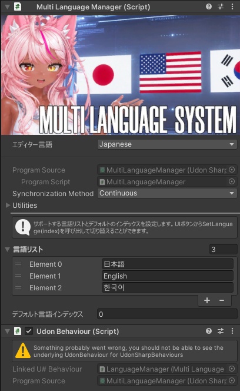240x391 pixels.
Task: Click the Element 1 label
Action: point(45,276)
